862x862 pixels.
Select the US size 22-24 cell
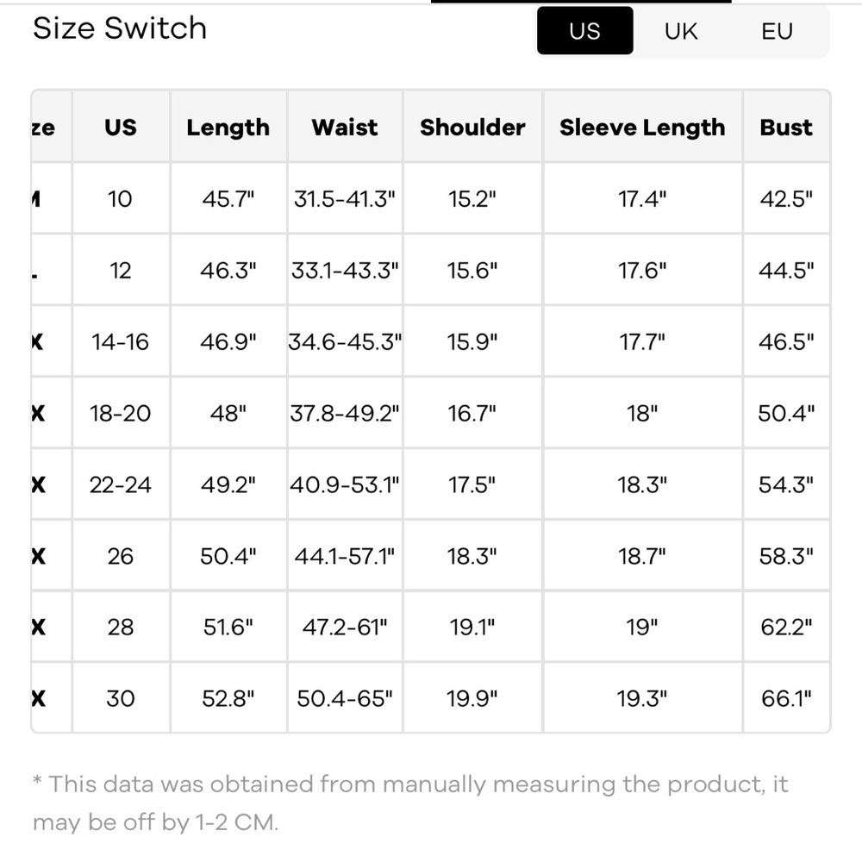(121, 485)
